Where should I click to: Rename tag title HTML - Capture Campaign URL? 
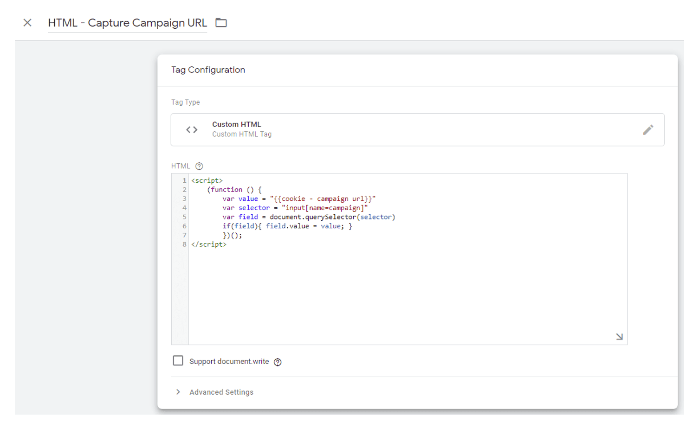click(127, 23)
